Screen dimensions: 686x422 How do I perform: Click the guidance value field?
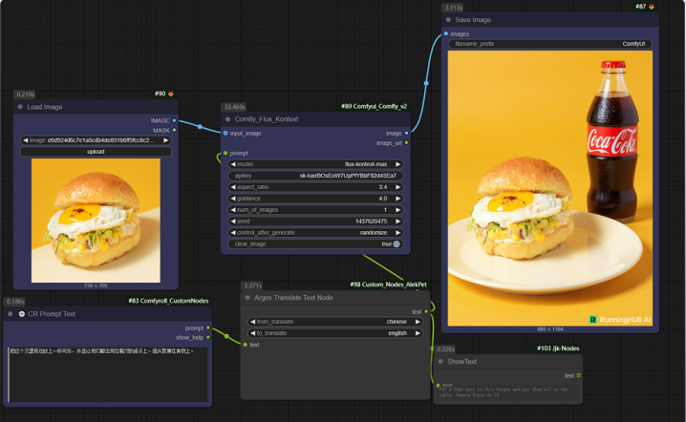coord(315,199)
